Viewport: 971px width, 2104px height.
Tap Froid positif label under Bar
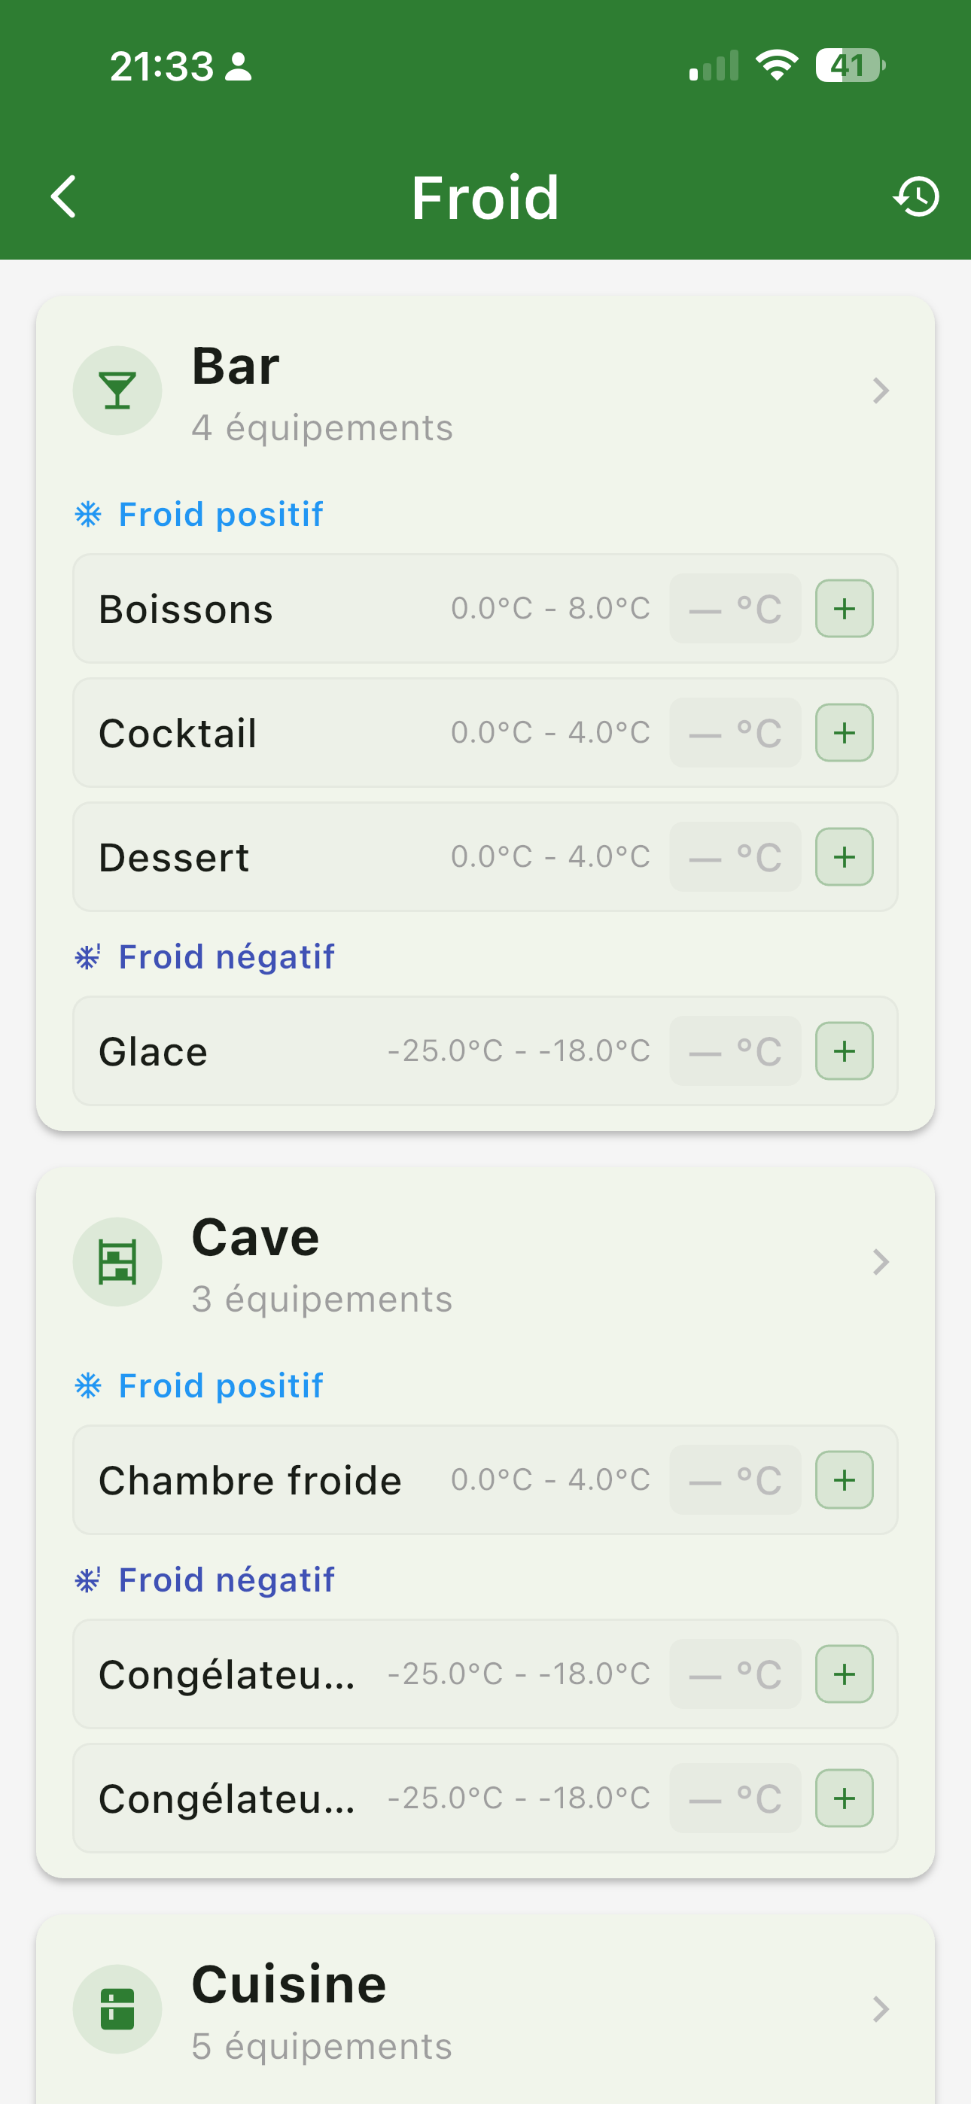coord(221,515)
